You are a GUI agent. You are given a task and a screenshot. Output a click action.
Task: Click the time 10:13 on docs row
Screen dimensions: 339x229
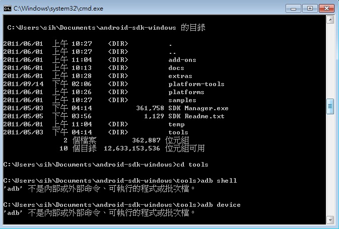click(x=82, y=68)
